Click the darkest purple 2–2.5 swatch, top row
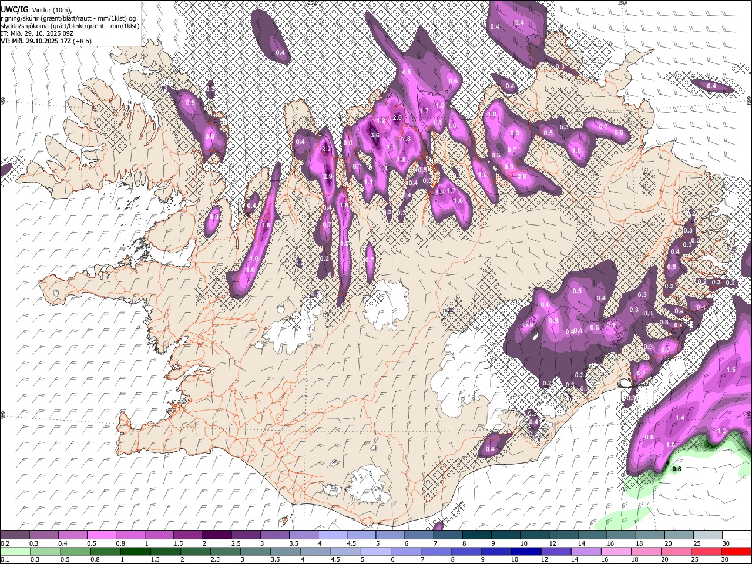Screen dimensions: 752x564 pos(217,535)
